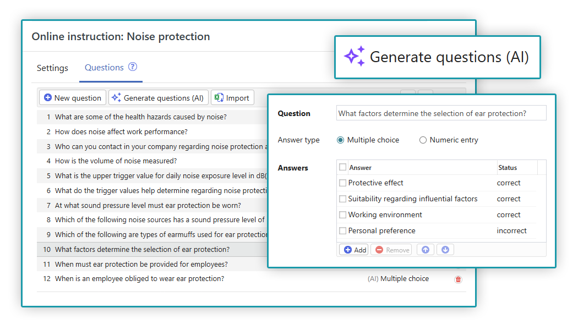The image size is (578, 330).
Task: Click the red Remove minus icon
Action: pyautogui.click(x=380, y=249)
